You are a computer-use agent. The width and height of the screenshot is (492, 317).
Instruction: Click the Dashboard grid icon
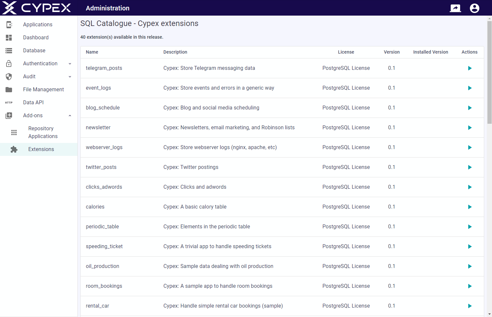[x=9, y=37]
